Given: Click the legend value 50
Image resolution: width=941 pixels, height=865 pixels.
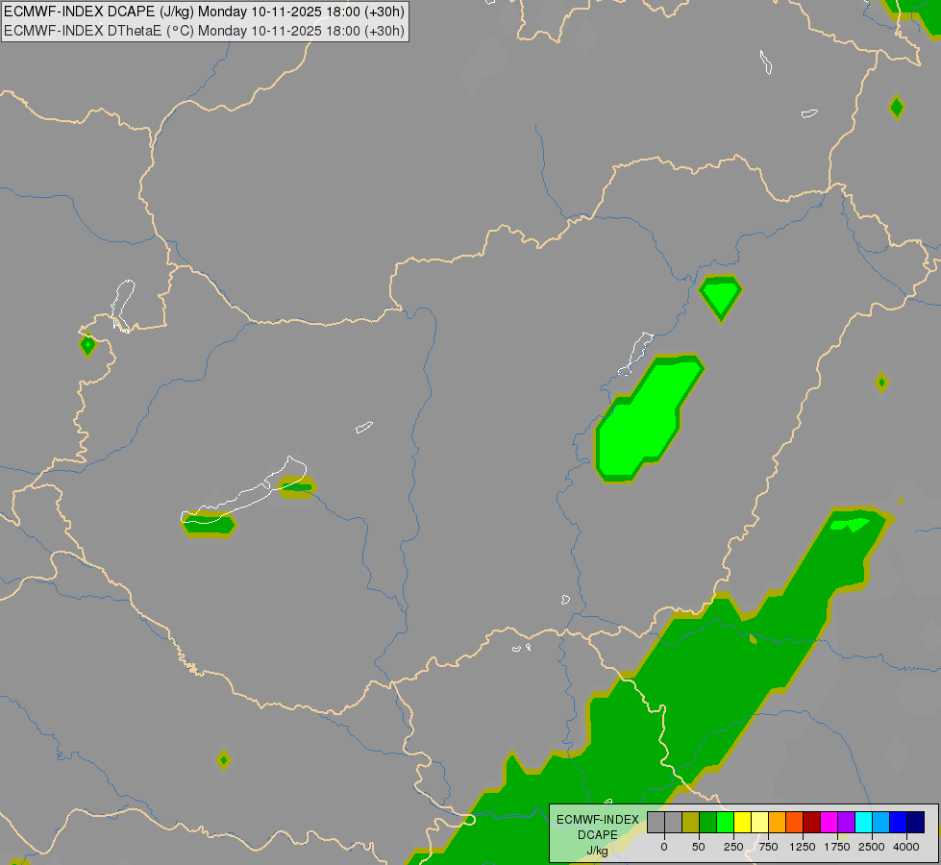Looking at the screenshot, I should pos(699,847).
